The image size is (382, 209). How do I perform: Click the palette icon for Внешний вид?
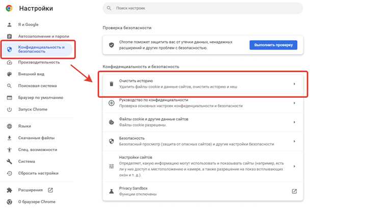coord(9,74)
